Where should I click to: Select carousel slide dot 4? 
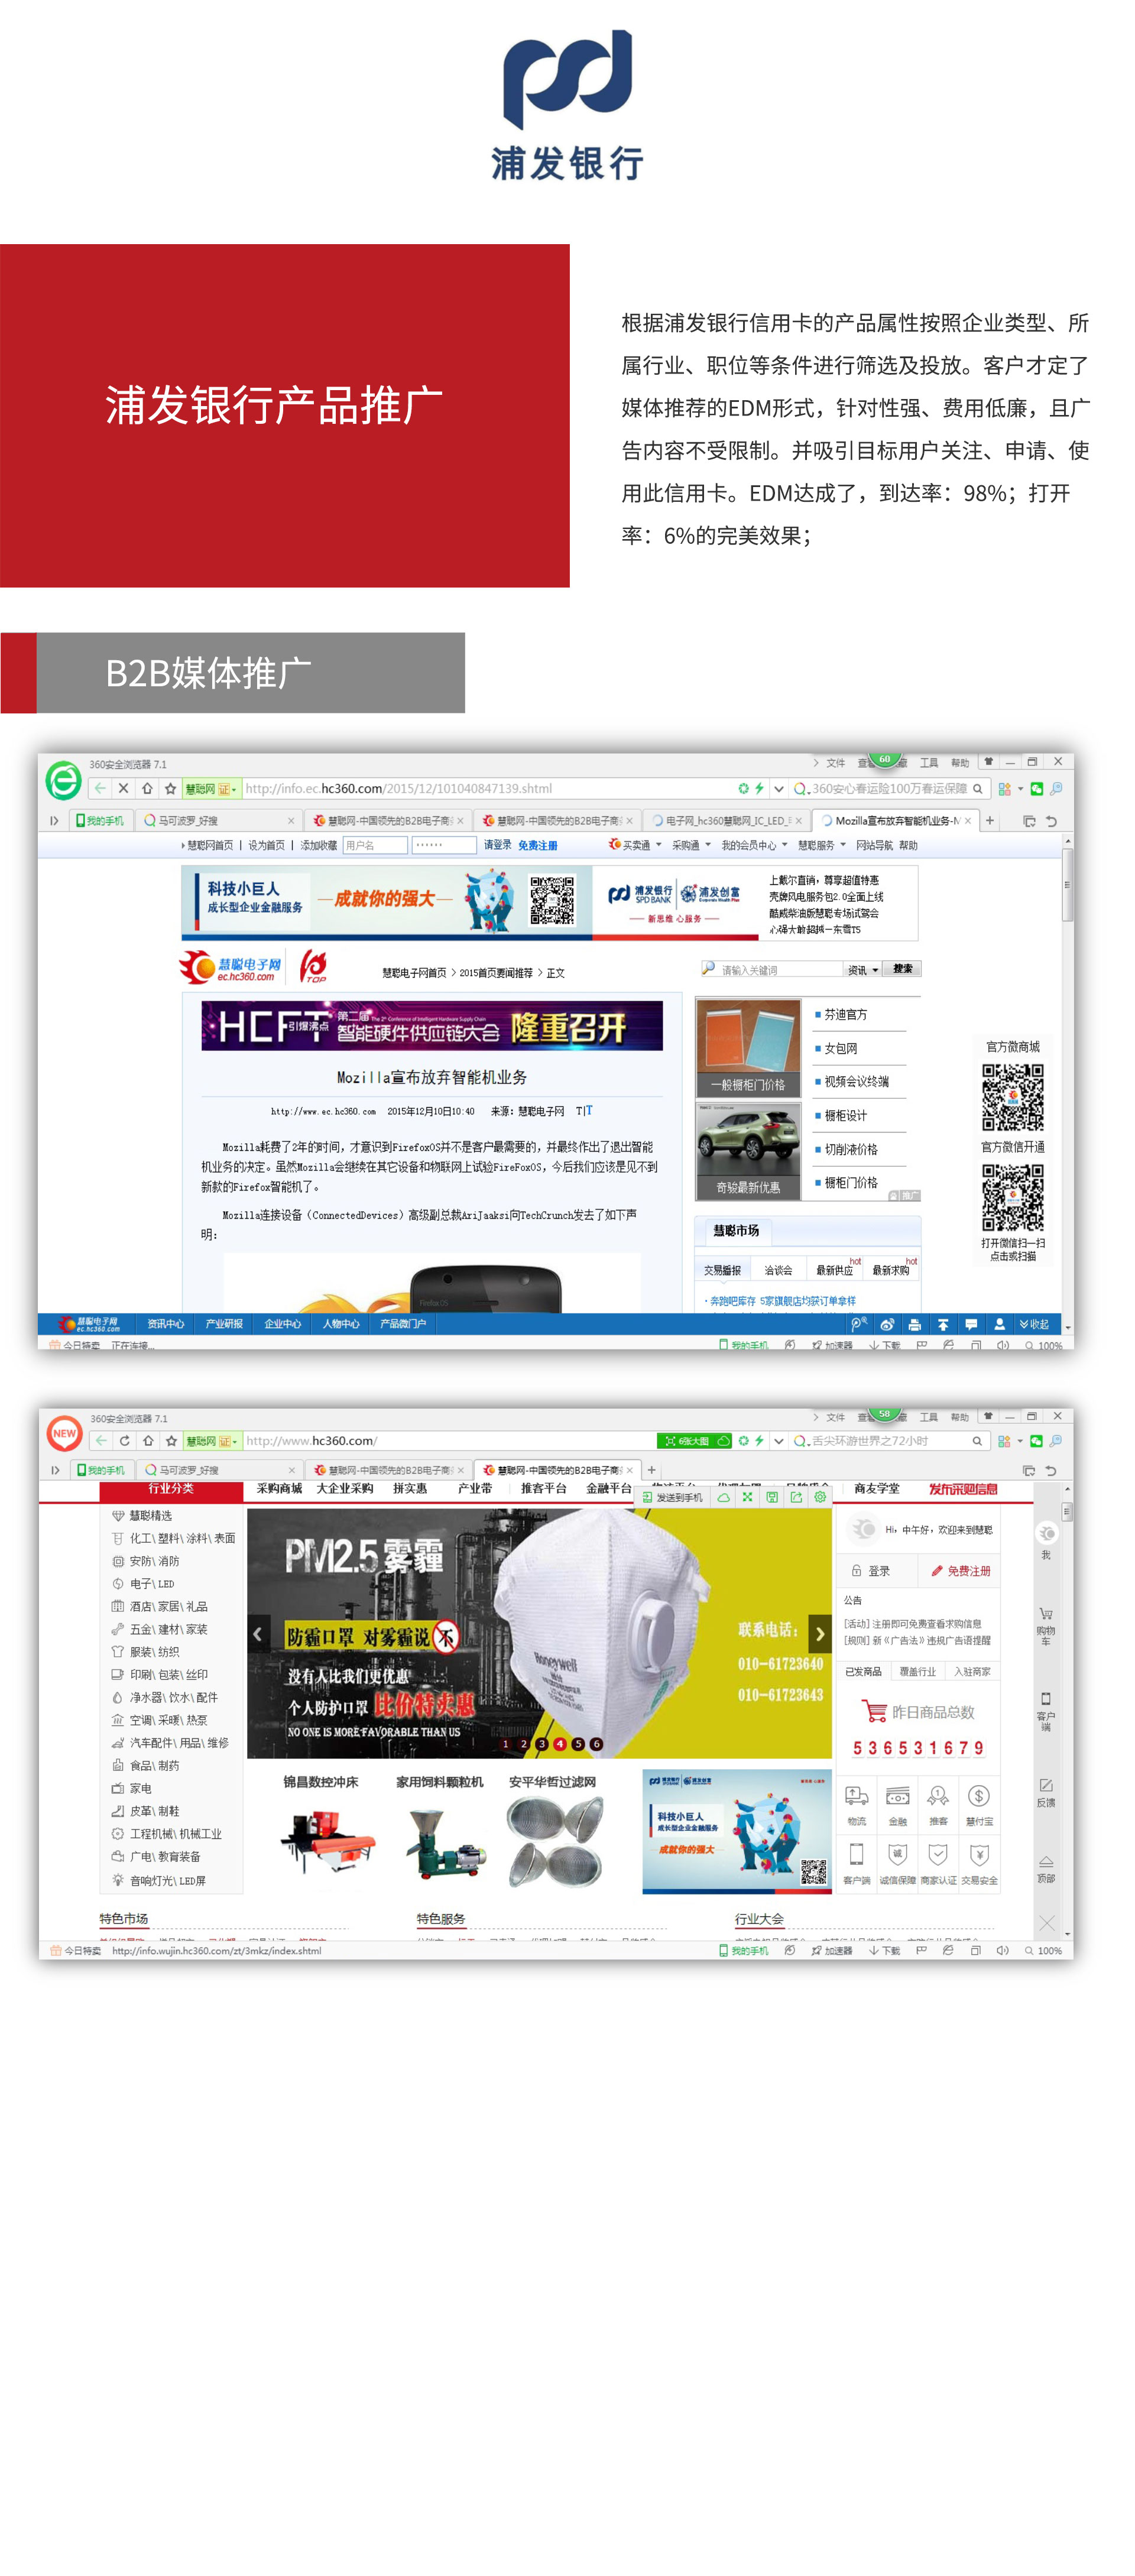pyautogui.click(x=560, y=1744)
